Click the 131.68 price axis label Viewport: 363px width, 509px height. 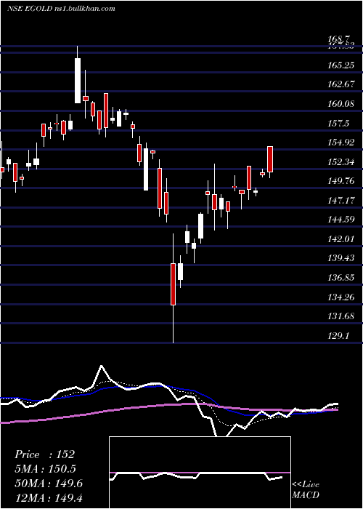coord(342,316)
